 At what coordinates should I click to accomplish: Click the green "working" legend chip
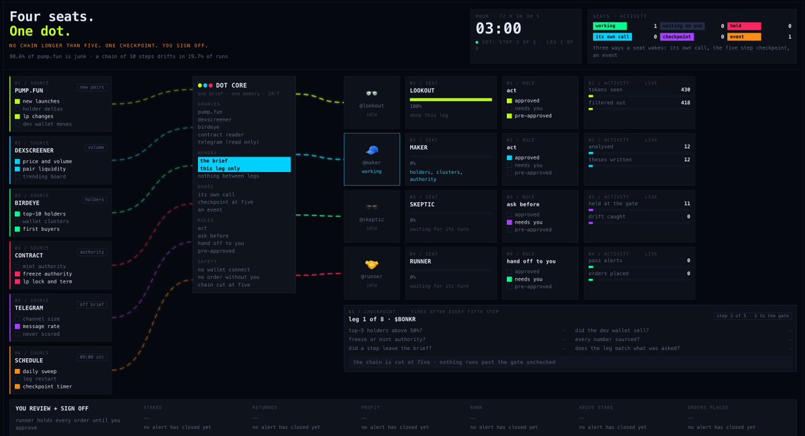(x=610, y=26)
